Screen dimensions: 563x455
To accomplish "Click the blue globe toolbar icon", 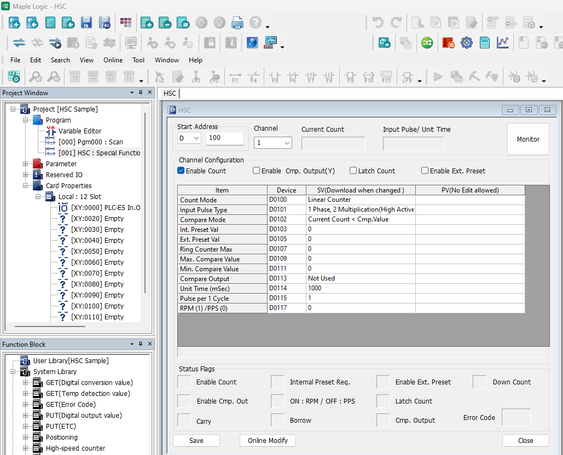I will [252, 43].
